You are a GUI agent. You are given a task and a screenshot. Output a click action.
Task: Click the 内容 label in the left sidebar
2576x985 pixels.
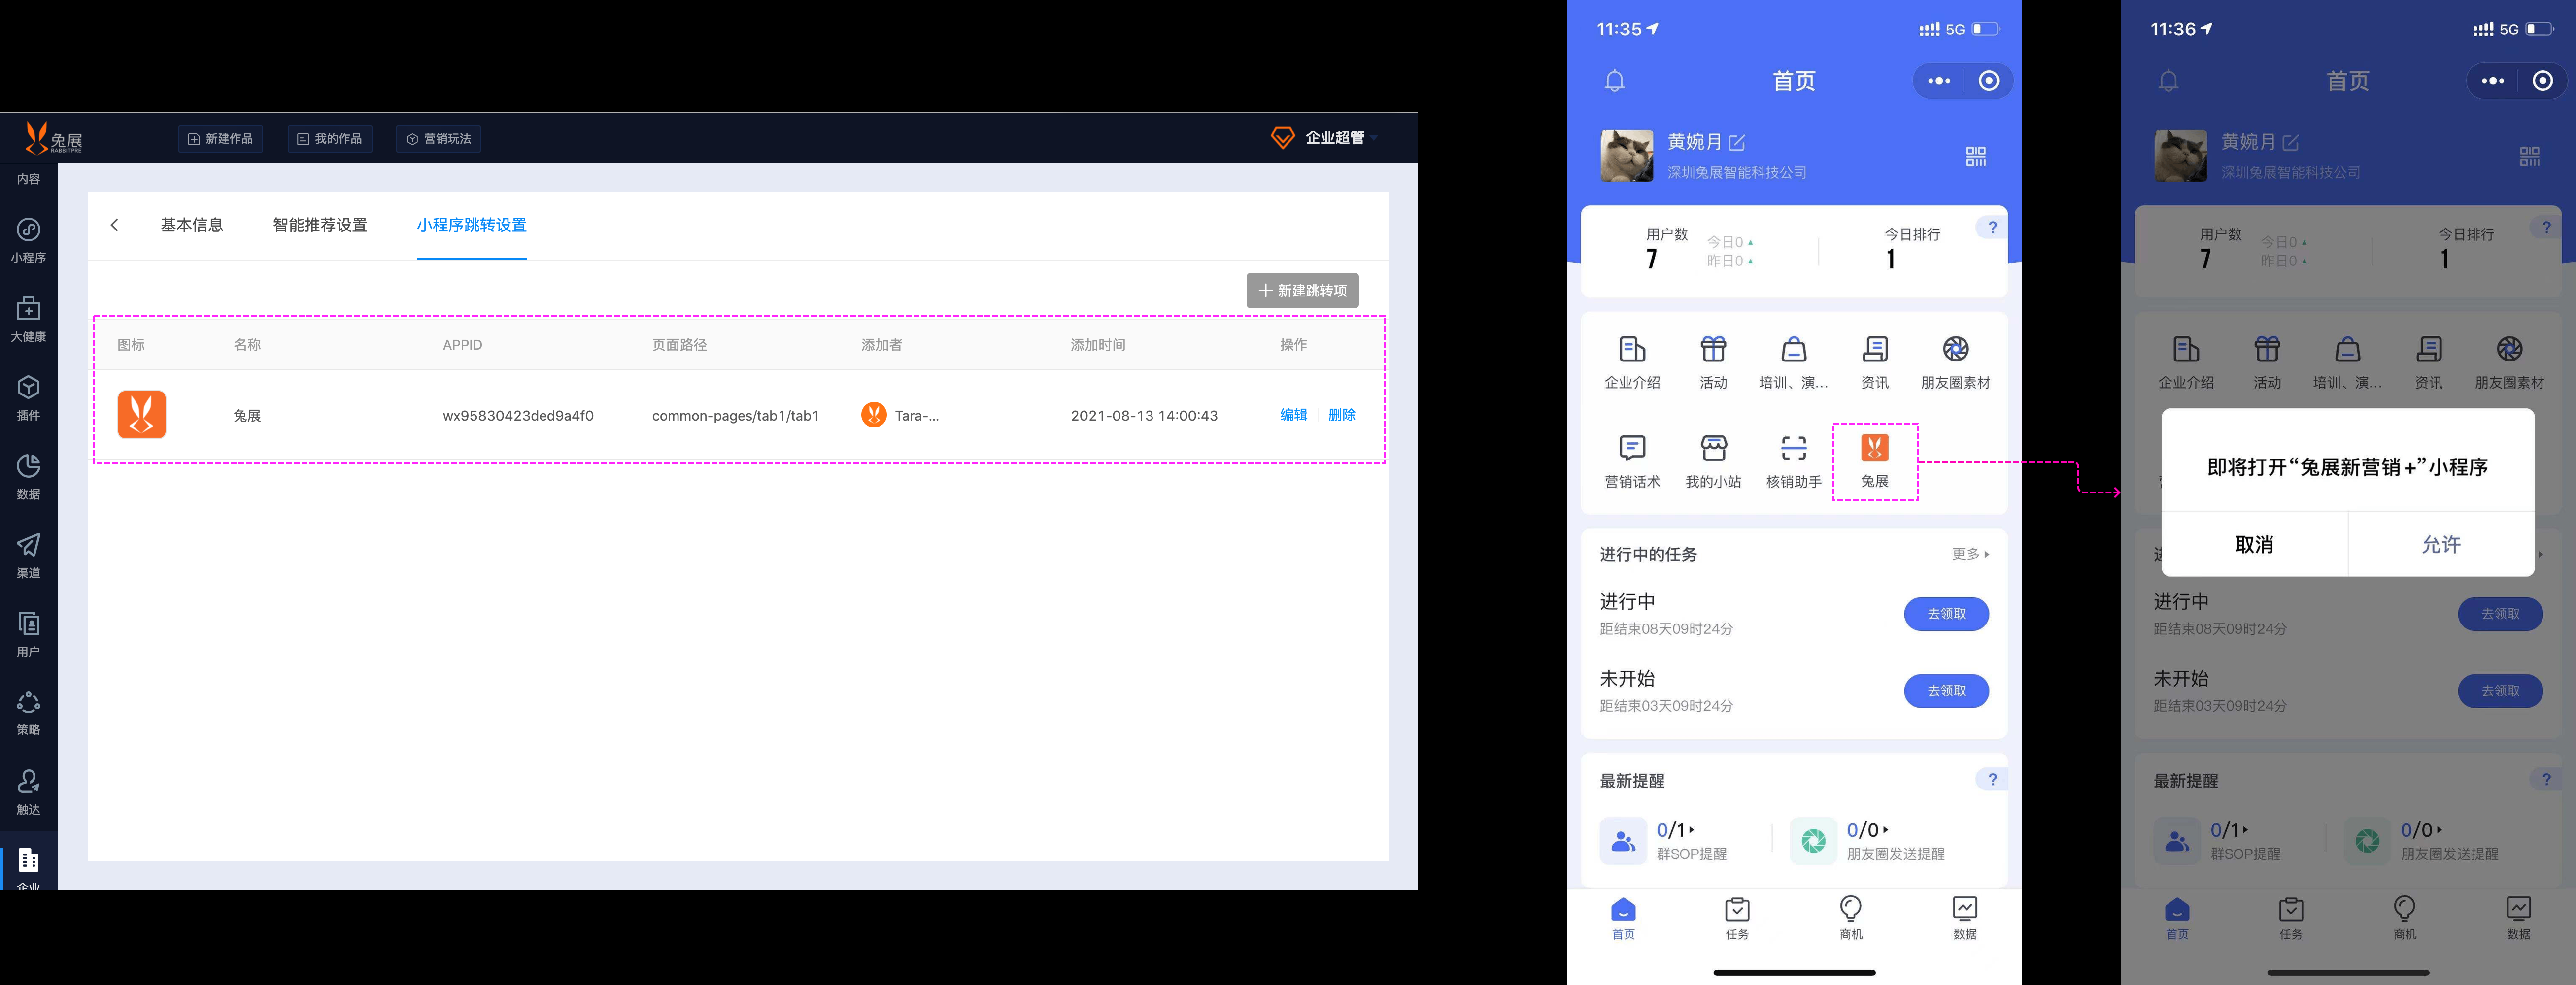click(x=28, y=179)
